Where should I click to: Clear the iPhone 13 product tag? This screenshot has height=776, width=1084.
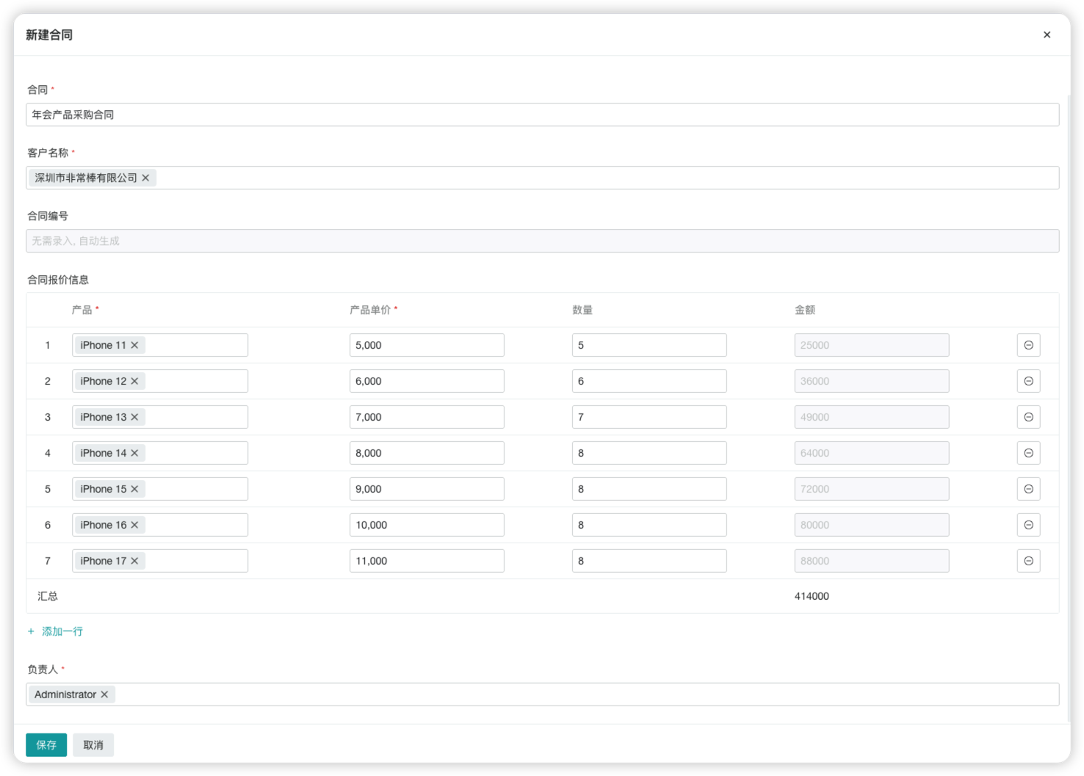click(x=134, y=417)
